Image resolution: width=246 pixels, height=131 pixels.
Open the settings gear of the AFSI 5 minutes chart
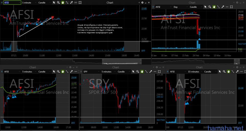tap(70, 67)
